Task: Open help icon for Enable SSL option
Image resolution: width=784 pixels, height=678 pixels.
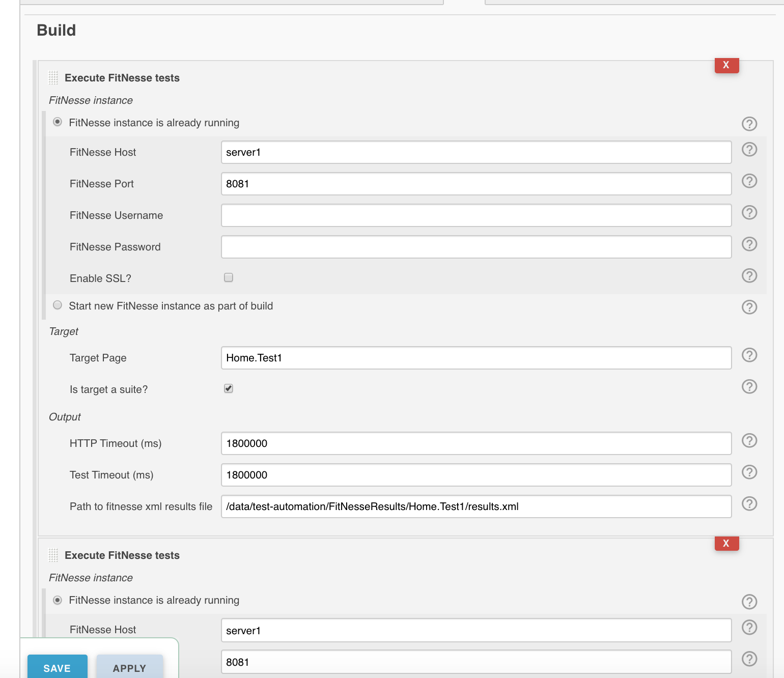Action: coord(749,275)
